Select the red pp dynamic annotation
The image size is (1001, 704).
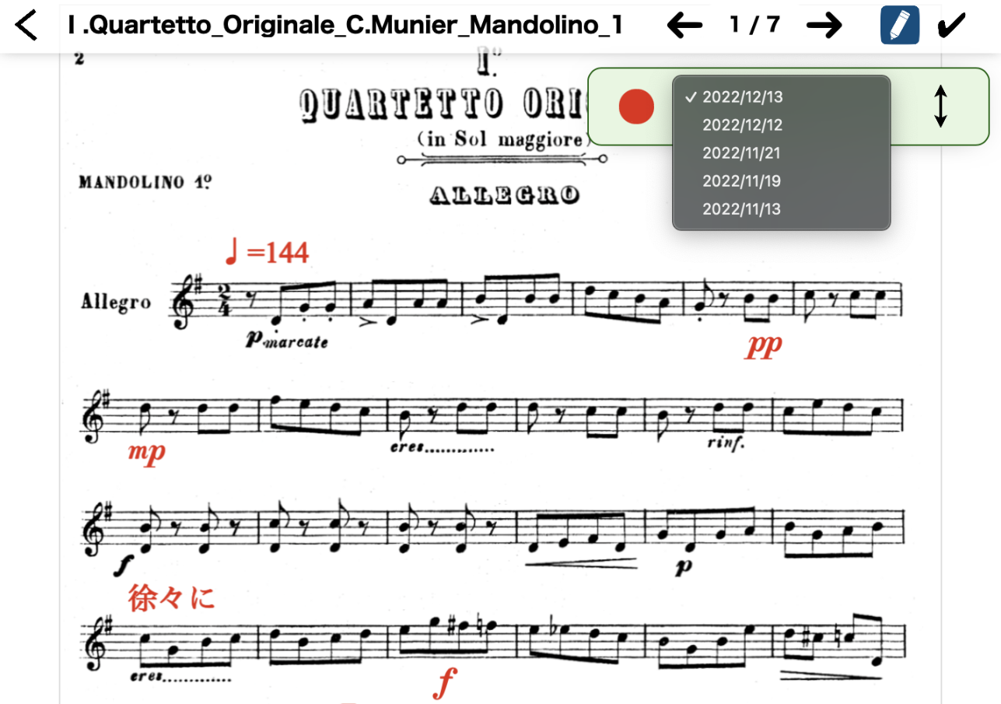coord(763,346)
